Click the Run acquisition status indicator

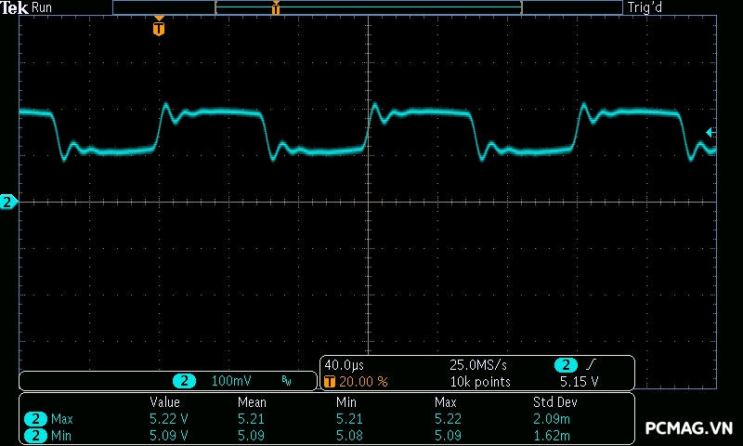[43, 7]
